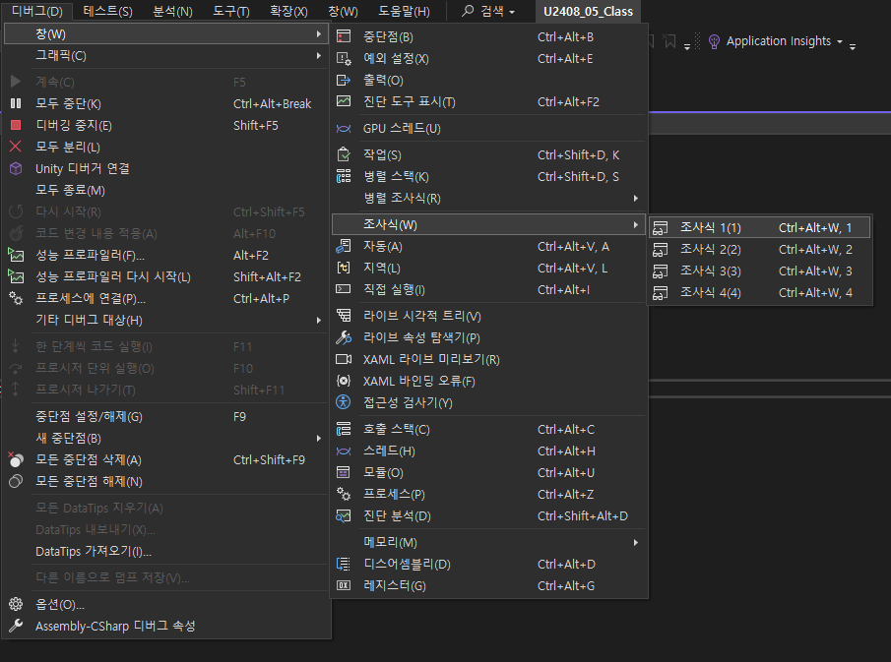The height and width of the screenshot is (662, 891).
Task: Choose 성능 프로파일러(F)... entry
Action: 166,256
